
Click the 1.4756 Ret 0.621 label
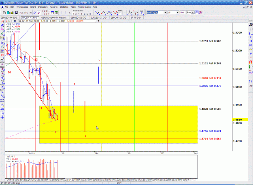[x=210, y=131]
